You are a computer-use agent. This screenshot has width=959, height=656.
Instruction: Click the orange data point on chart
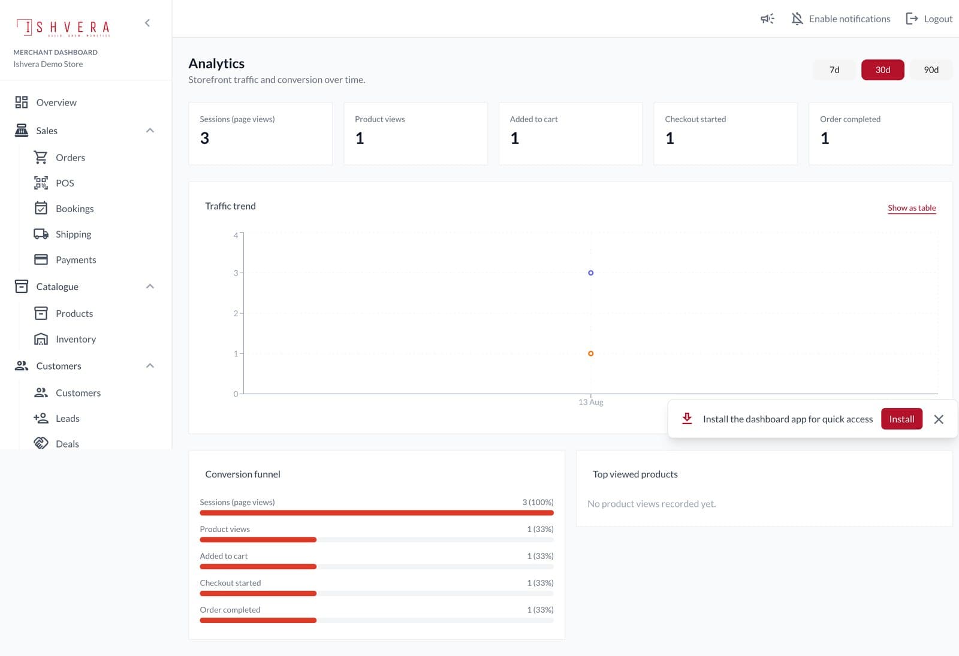[590, 353]
